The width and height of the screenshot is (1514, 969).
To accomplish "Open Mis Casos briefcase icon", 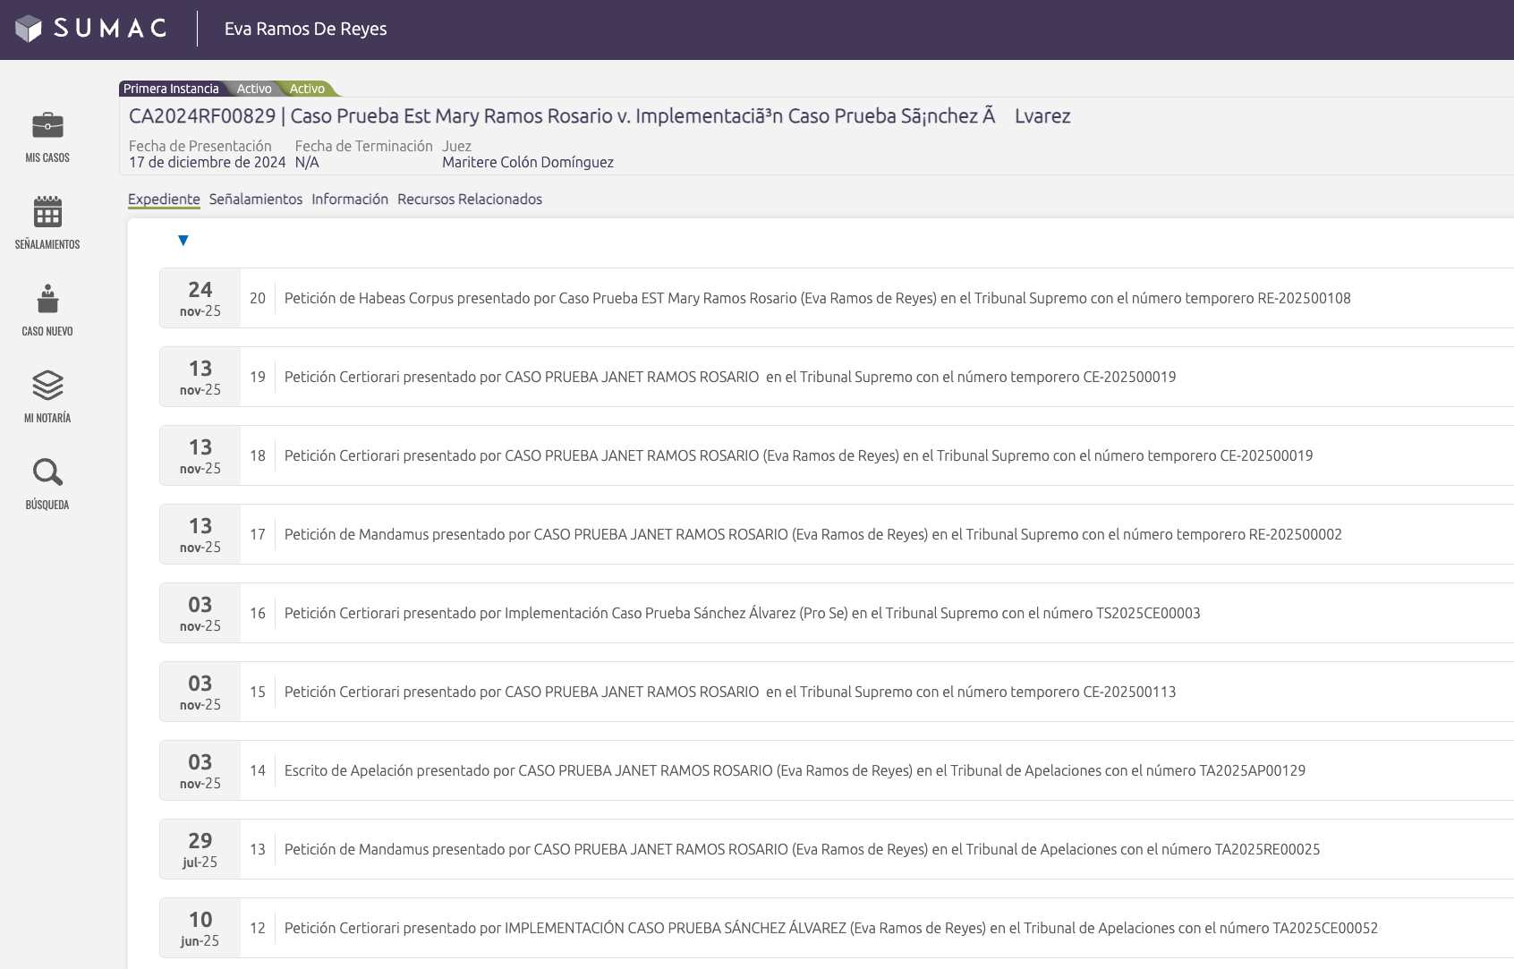I will tap(47, 125).
